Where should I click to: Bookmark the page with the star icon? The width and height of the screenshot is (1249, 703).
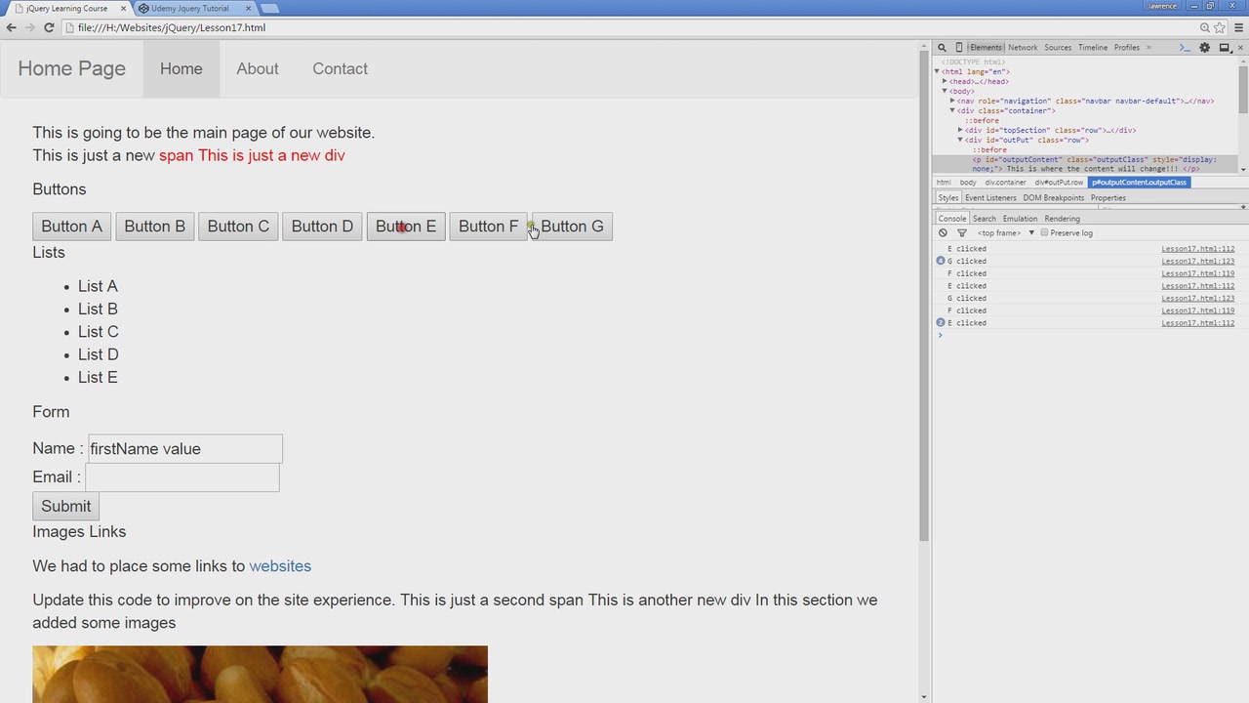point(1220,27)
